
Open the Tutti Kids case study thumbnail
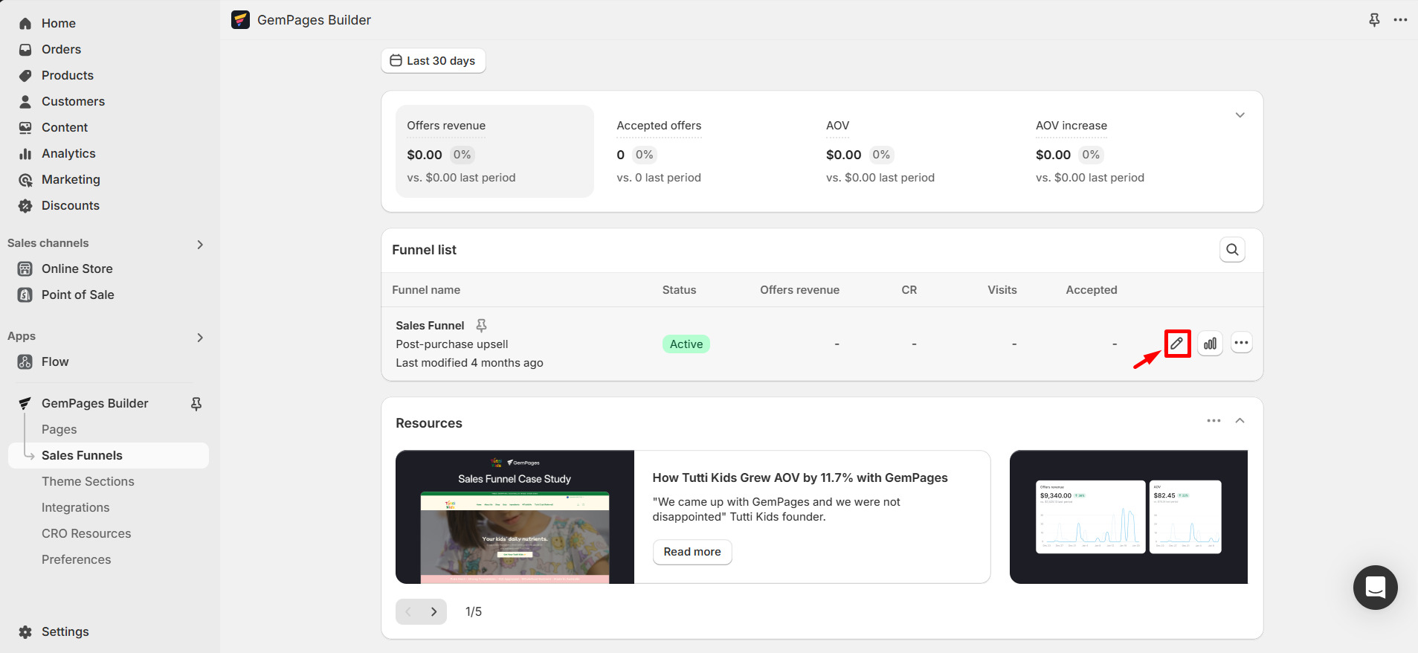pos(515,517)
